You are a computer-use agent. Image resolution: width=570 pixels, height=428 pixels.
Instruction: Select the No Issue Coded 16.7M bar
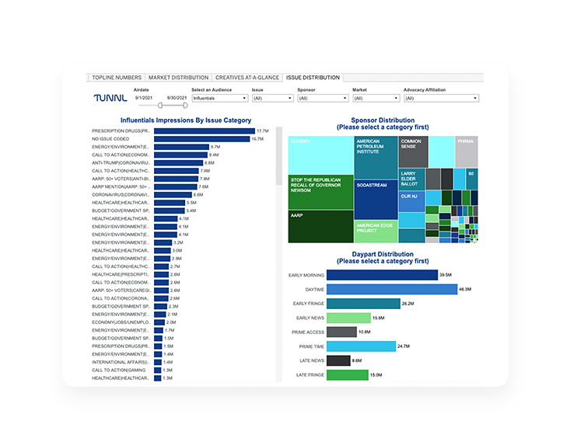[201, 139]
